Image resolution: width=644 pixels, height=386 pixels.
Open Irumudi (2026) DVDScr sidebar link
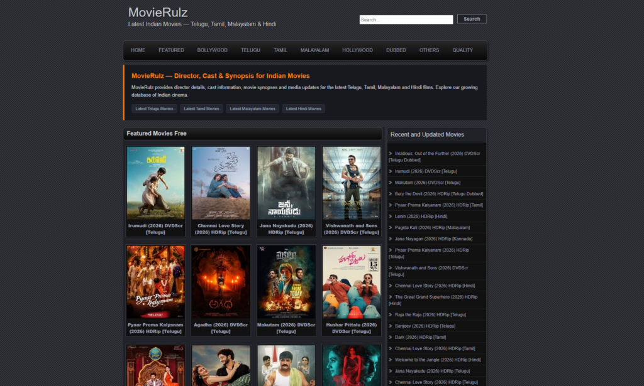[426, 171]
